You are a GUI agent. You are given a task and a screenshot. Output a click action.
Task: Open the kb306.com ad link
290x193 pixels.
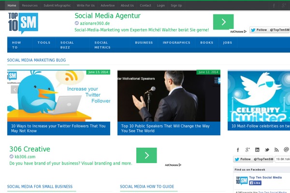25,157
